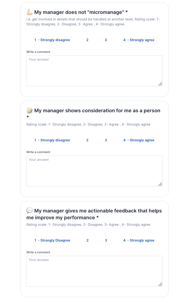The width and height of the screenshot is (191, 300).
Task: Click the memo emoji beside consideration question
Action: [x=30, y=111]
